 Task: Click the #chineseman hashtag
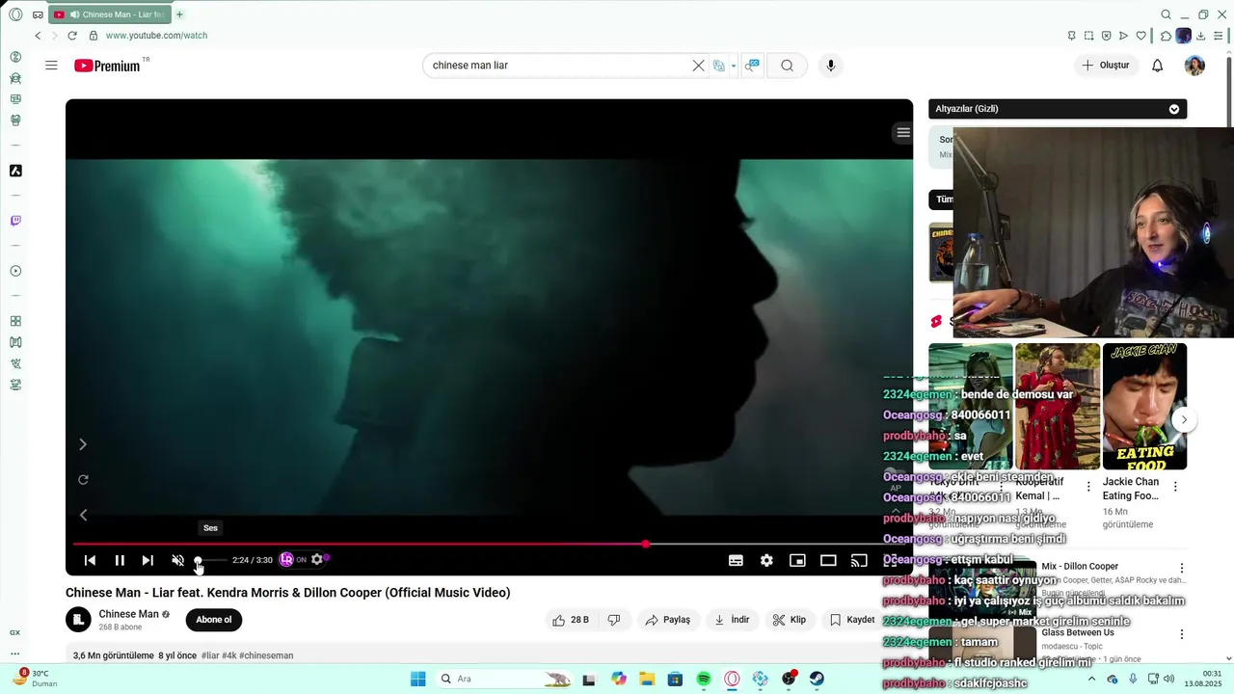coord(266,655)
